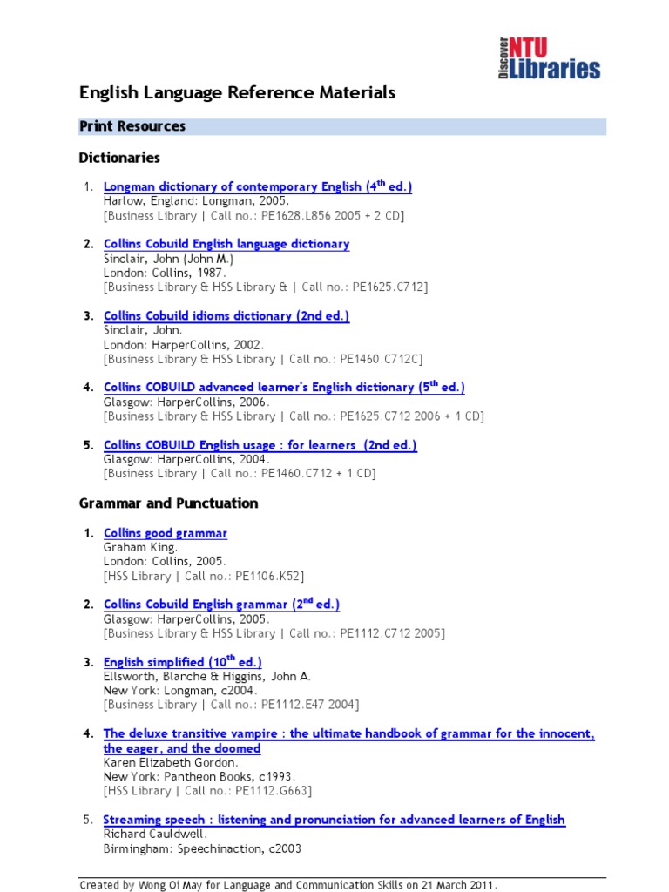Open the Streaming speech book link
Image resolution: width=669 pixels, height=892 pixels.
334,820
